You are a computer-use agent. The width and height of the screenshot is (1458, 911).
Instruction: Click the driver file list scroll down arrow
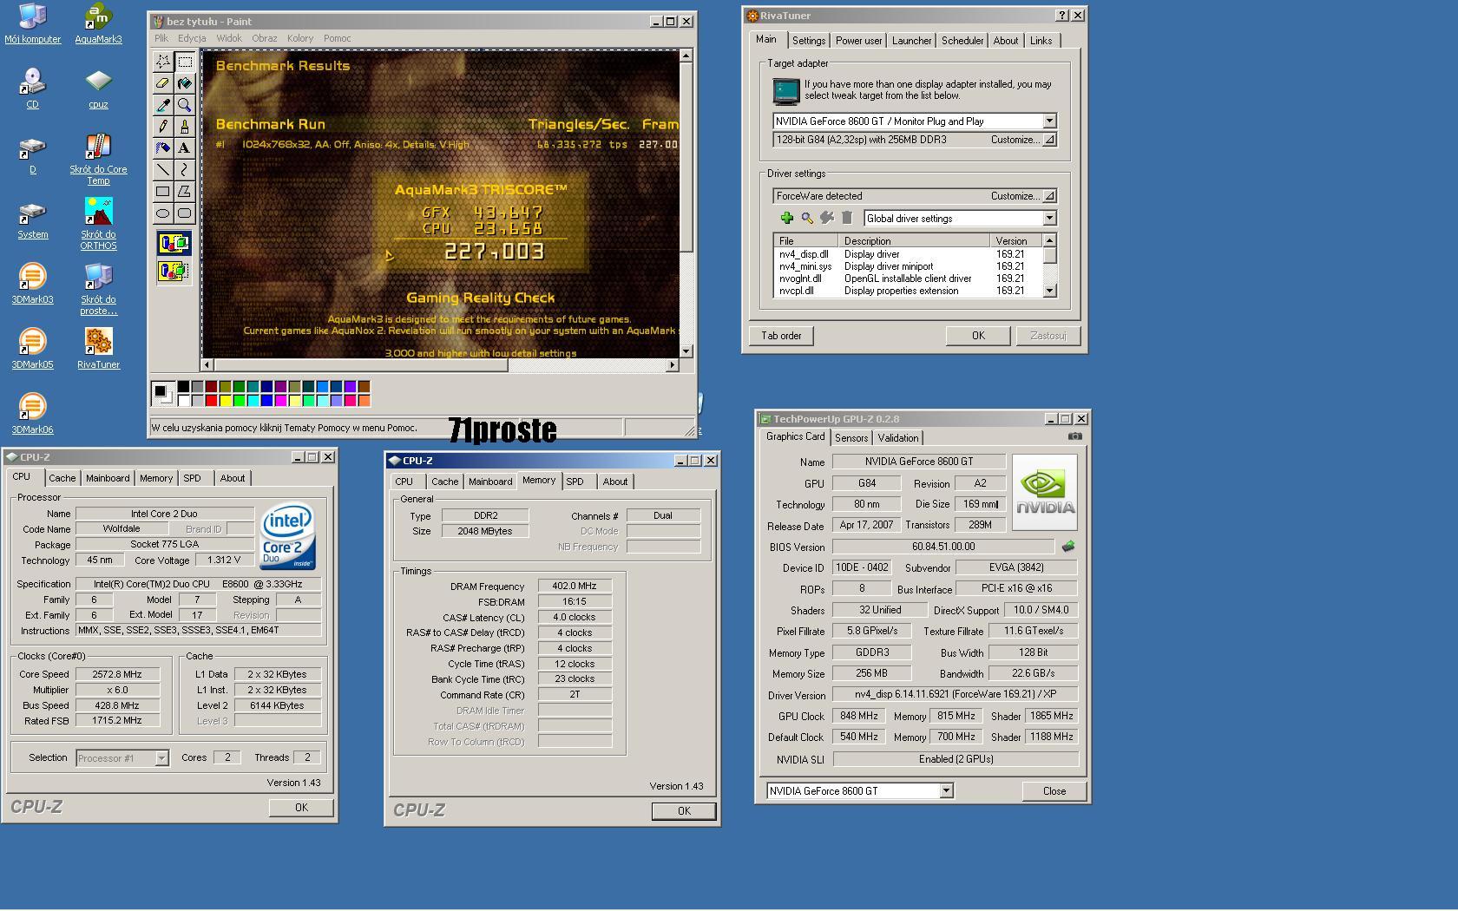[1049, 291]
